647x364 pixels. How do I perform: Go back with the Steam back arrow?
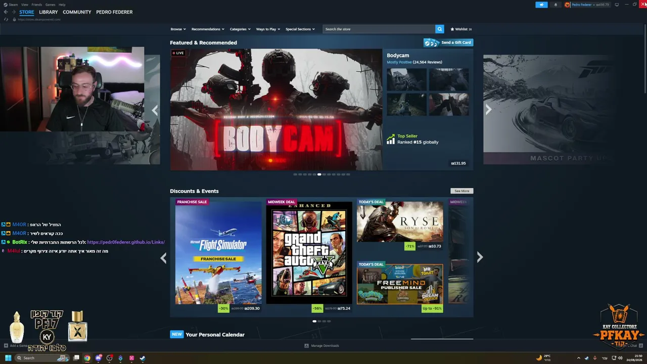tap(6, 12)
